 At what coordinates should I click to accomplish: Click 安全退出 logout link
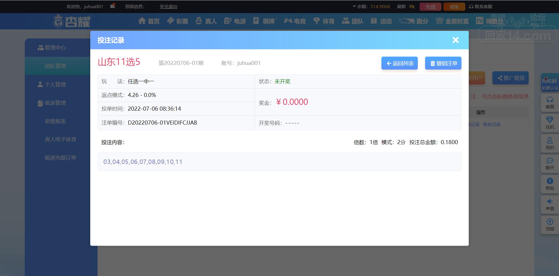[168, 6]
